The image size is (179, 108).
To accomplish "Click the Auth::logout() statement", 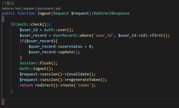I will click(36, 69).
